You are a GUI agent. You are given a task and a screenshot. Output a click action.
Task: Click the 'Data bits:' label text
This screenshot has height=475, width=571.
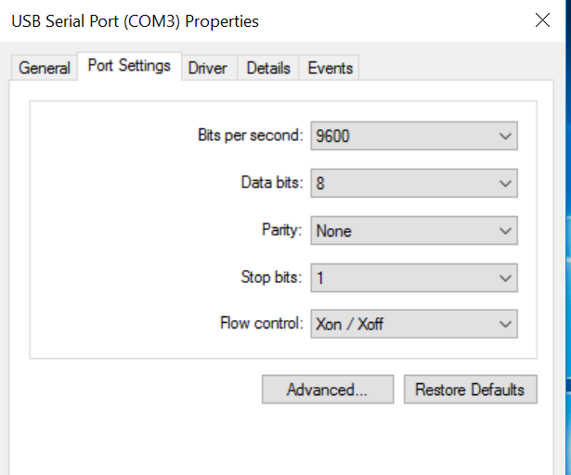coord(271,183)
